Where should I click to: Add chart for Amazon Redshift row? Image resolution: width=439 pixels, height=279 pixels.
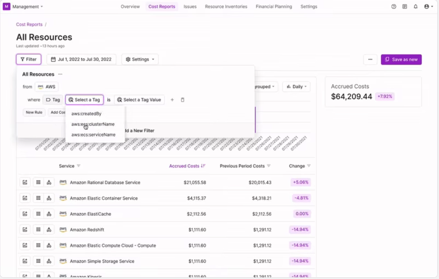click(25, 230)
